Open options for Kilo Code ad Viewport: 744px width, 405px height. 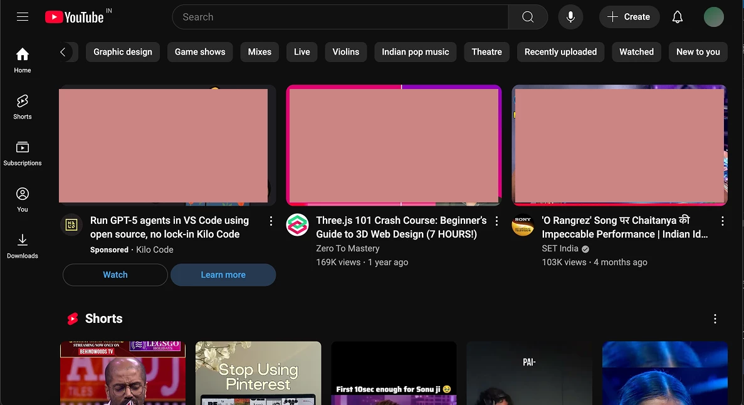tap(270, 221)
